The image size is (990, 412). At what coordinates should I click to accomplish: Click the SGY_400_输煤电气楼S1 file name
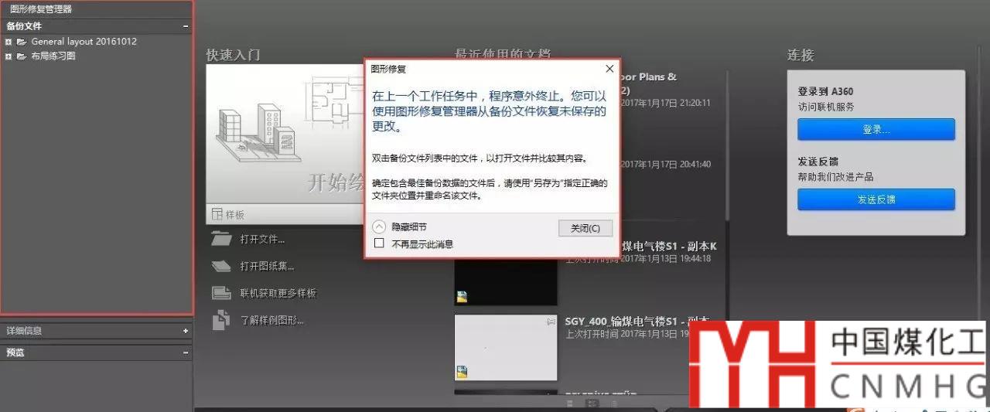click(x=638, y=321)
